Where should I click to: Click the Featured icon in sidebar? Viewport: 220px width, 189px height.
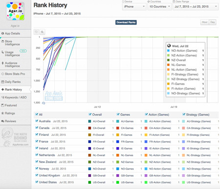click(x=2, y=105)
